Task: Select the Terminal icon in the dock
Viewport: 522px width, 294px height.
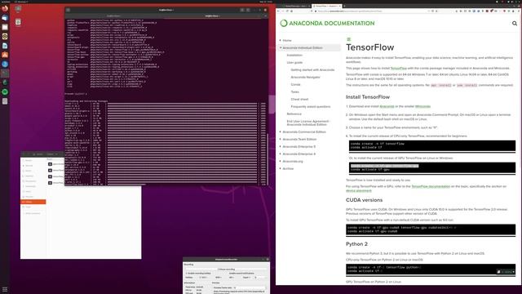Action: click(x=5, y=73)
